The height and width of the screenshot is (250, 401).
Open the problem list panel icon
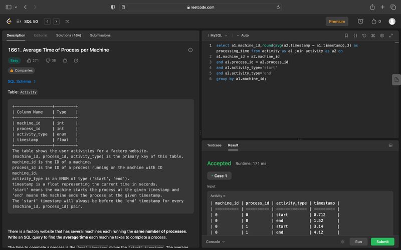point(19,21)
